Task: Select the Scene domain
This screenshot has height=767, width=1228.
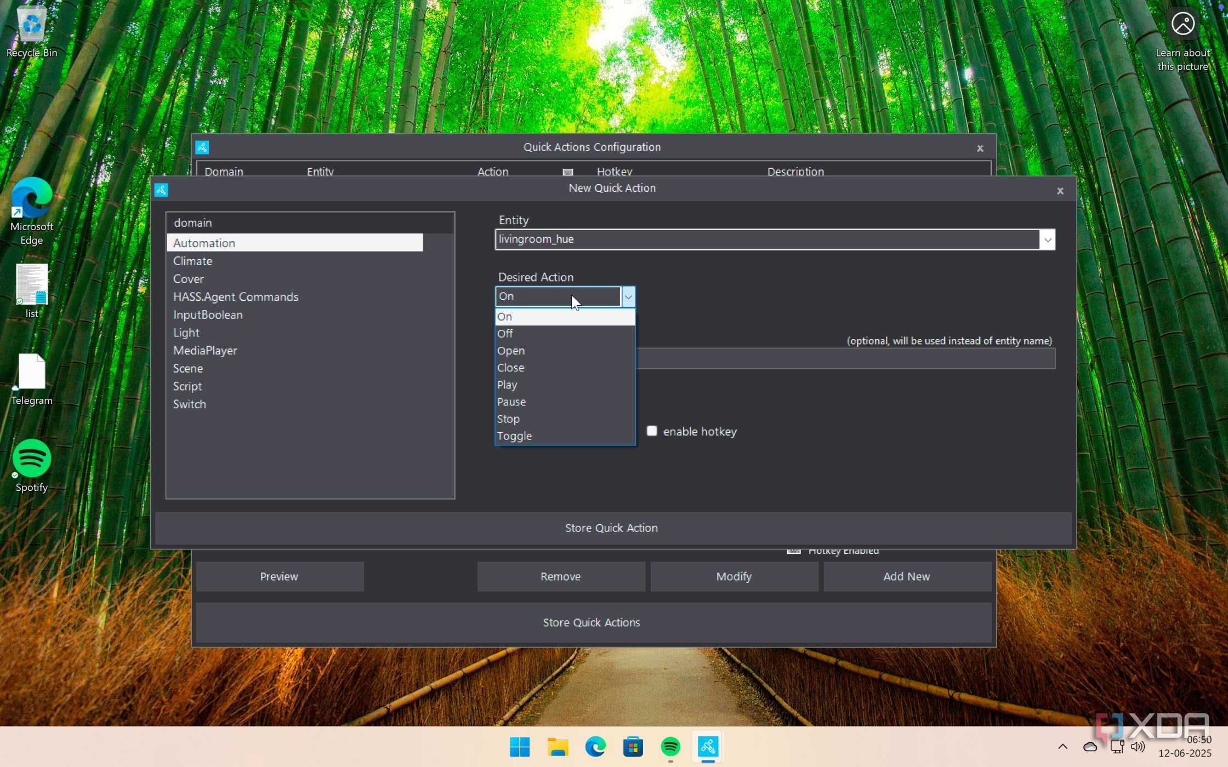Action: pos(295,368)
